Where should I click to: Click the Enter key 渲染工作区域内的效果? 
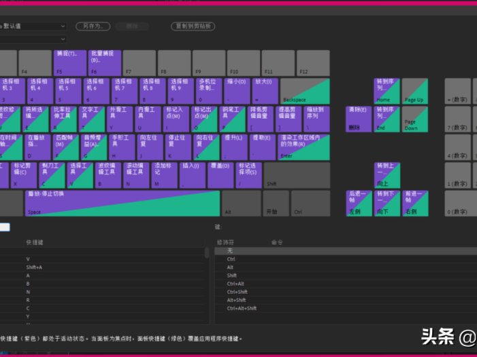pos(303,147)
